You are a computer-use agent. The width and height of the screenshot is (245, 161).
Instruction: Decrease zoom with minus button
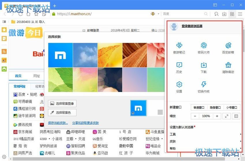[195, 116]
